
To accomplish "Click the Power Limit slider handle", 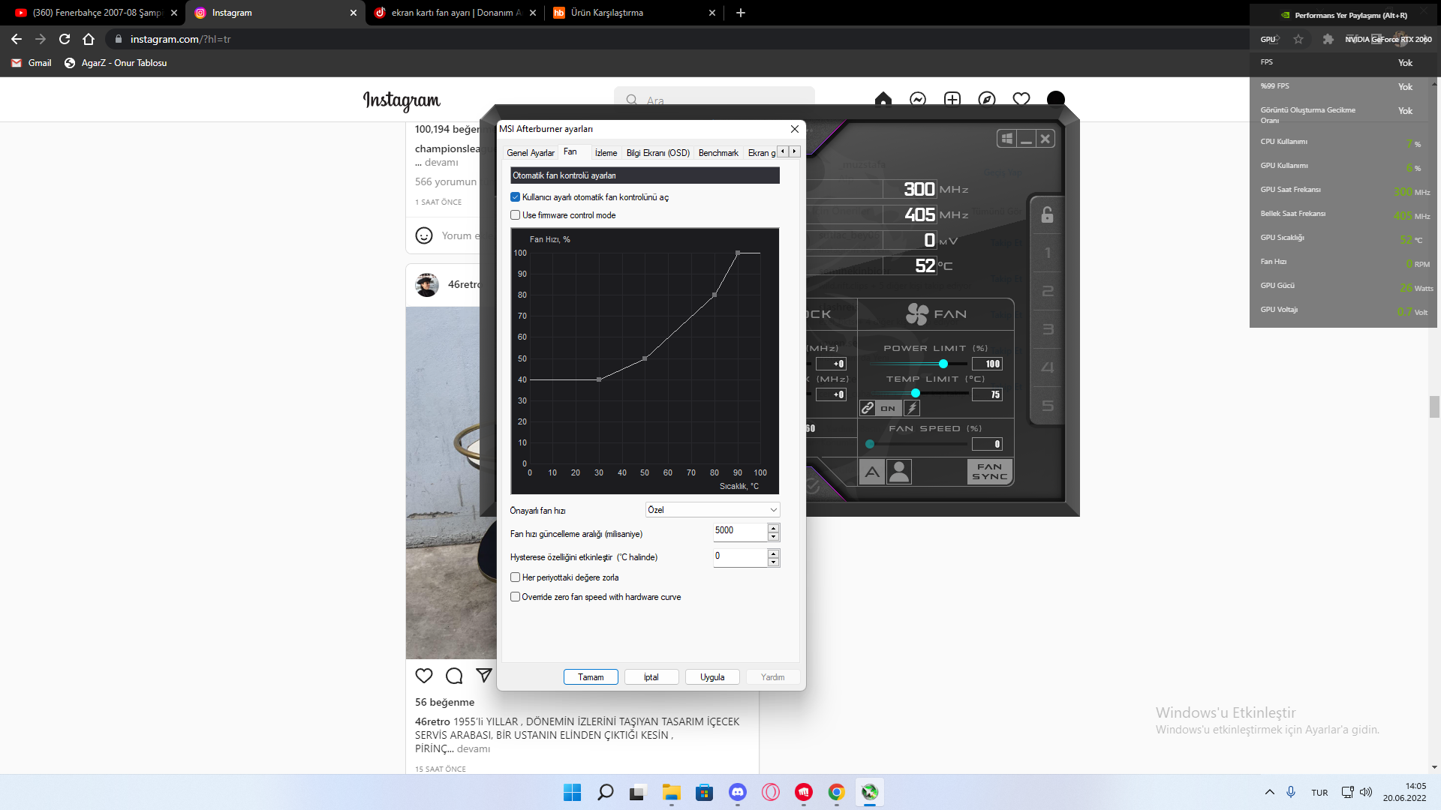I will tap(943, 364).
